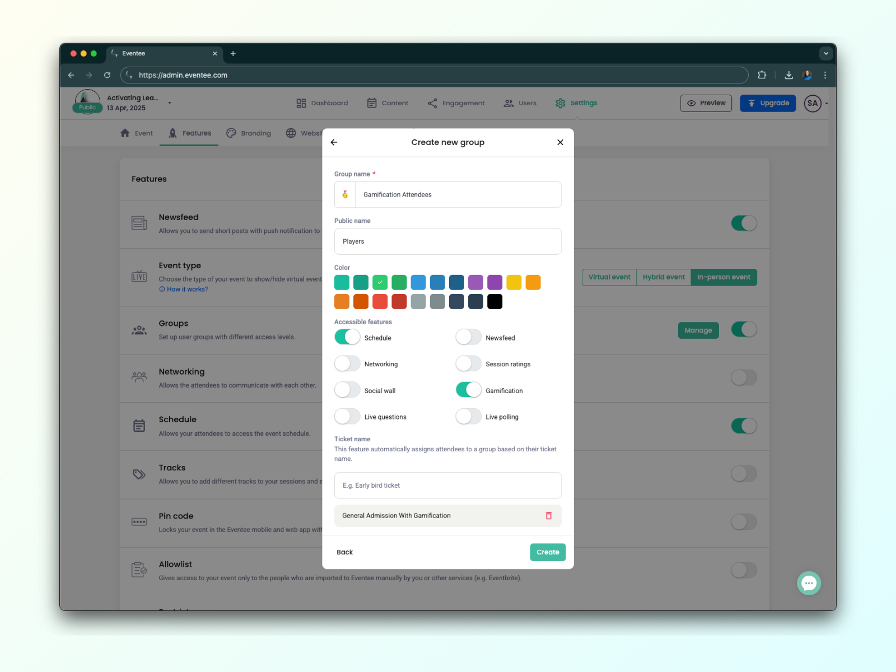Click the Event type LIVE icon
The height and width of the screenshot is (672, 896).
click(x=139, y=277)
